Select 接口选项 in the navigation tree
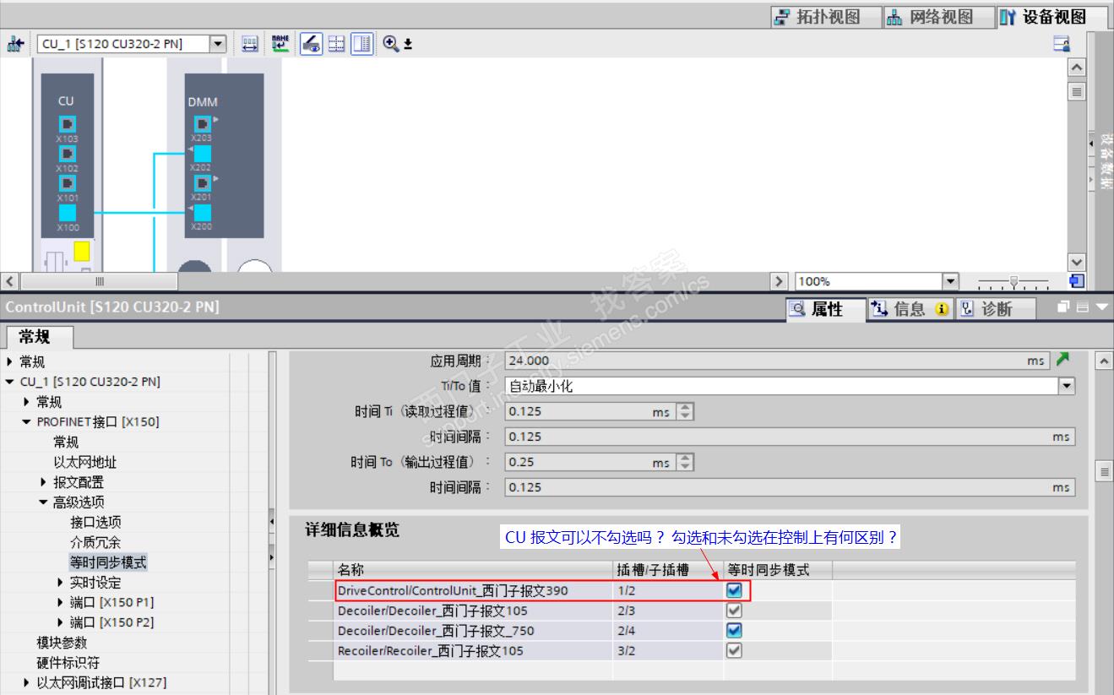This screenshot has width=1114, height=695. [x=95, y=522]
